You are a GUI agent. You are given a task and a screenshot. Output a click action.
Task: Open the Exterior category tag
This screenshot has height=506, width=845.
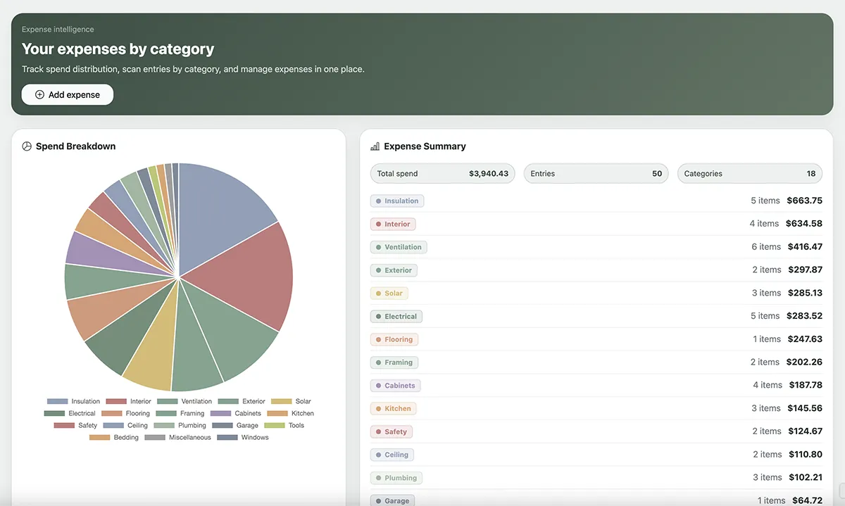394,270
